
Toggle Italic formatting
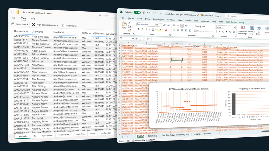(142, 29)
